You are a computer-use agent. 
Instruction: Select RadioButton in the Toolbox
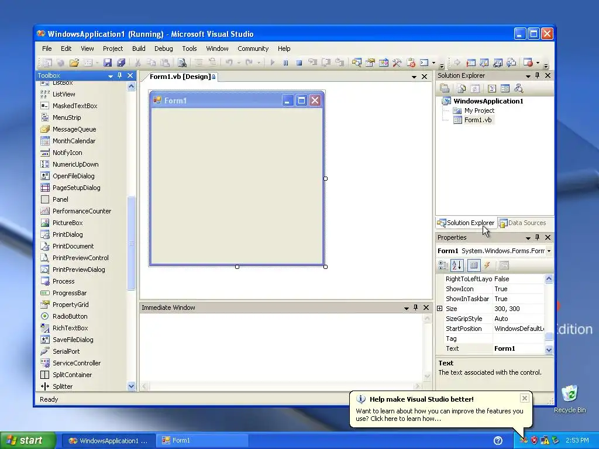pos(70,316)
